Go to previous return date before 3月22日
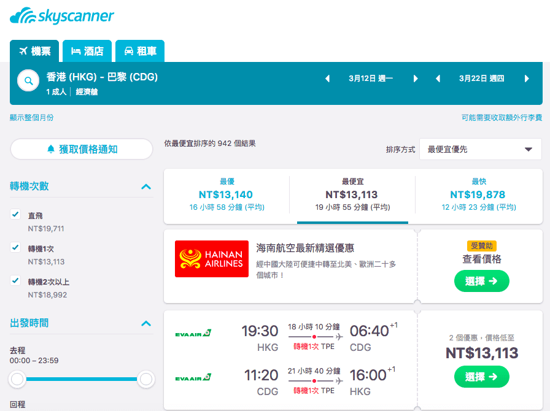The width and height of the screenshot is (550, 411). coord(438,79)
